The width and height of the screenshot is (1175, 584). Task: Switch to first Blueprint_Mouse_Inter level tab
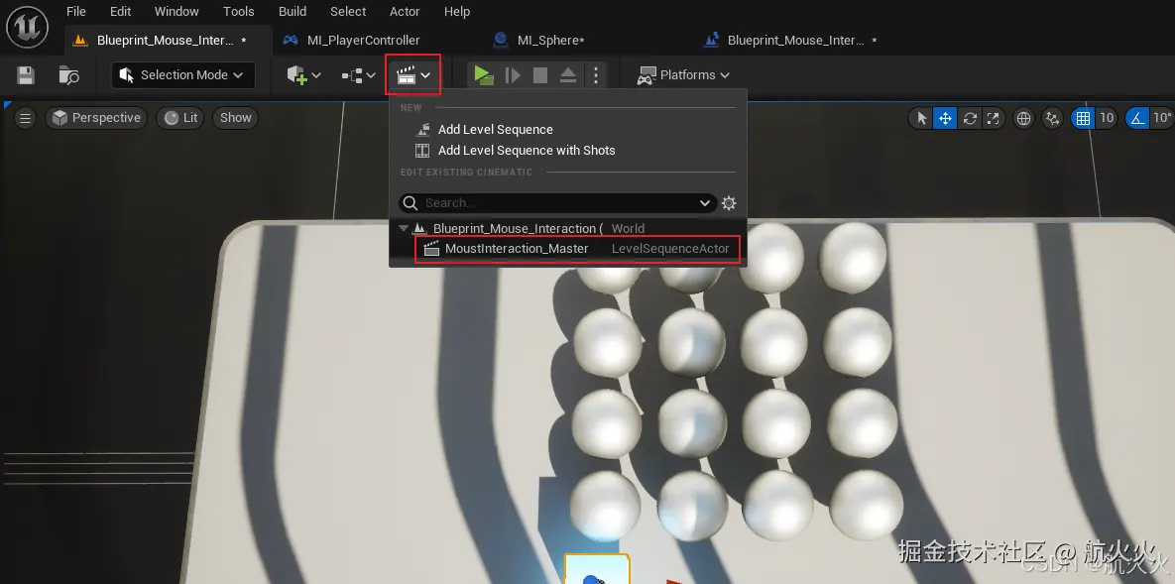click(x=165, y=41)
